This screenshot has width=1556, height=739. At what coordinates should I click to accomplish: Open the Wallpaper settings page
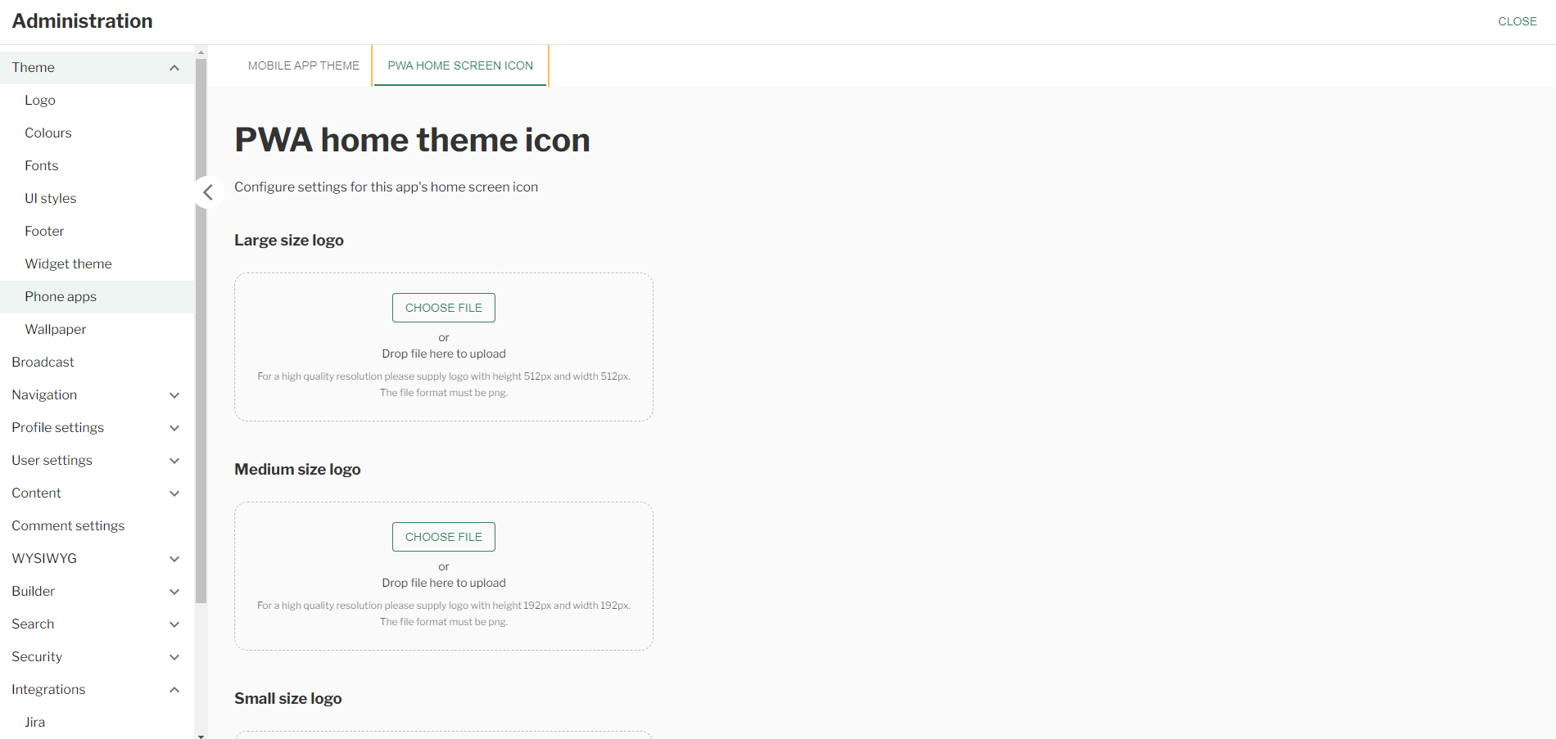(56, 329)
